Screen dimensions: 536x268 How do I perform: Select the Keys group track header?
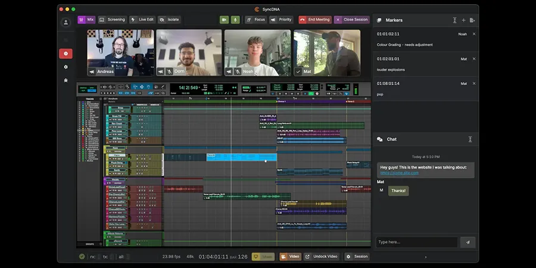click(115, 148)
